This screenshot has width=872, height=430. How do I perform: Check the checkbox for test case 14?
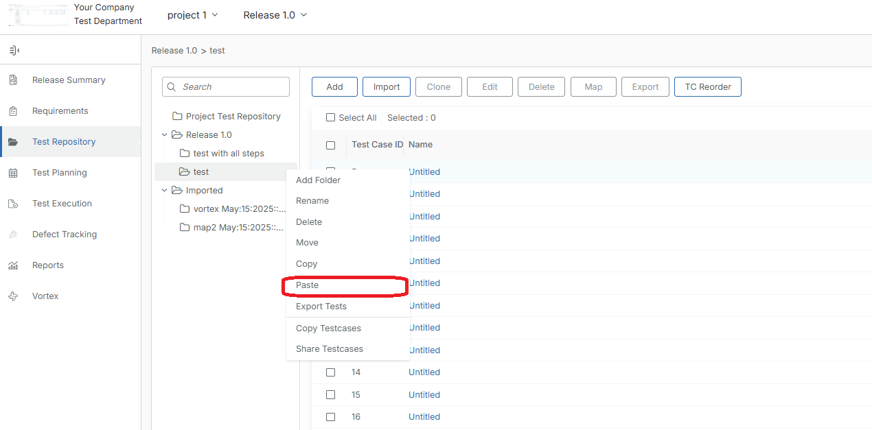(x=330, y=372)
